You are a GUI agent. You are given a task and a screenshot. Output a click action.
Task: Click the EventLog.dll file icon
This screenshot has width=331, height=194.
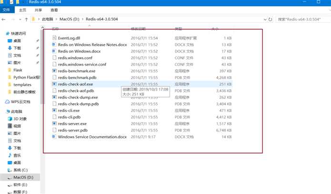[x=54, y=38]
